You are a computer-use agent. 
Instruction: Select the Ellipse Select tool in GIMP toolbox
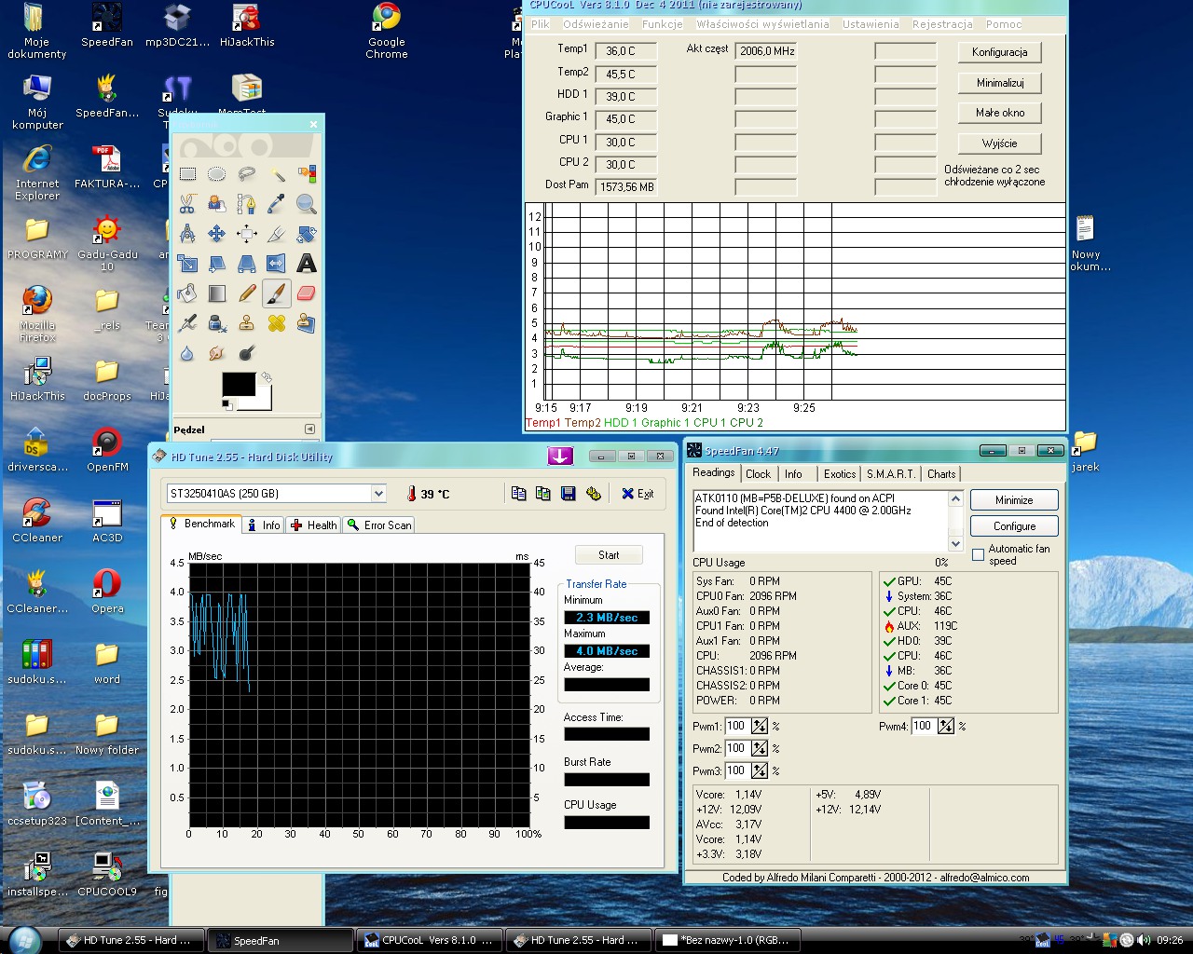[217, 174]
